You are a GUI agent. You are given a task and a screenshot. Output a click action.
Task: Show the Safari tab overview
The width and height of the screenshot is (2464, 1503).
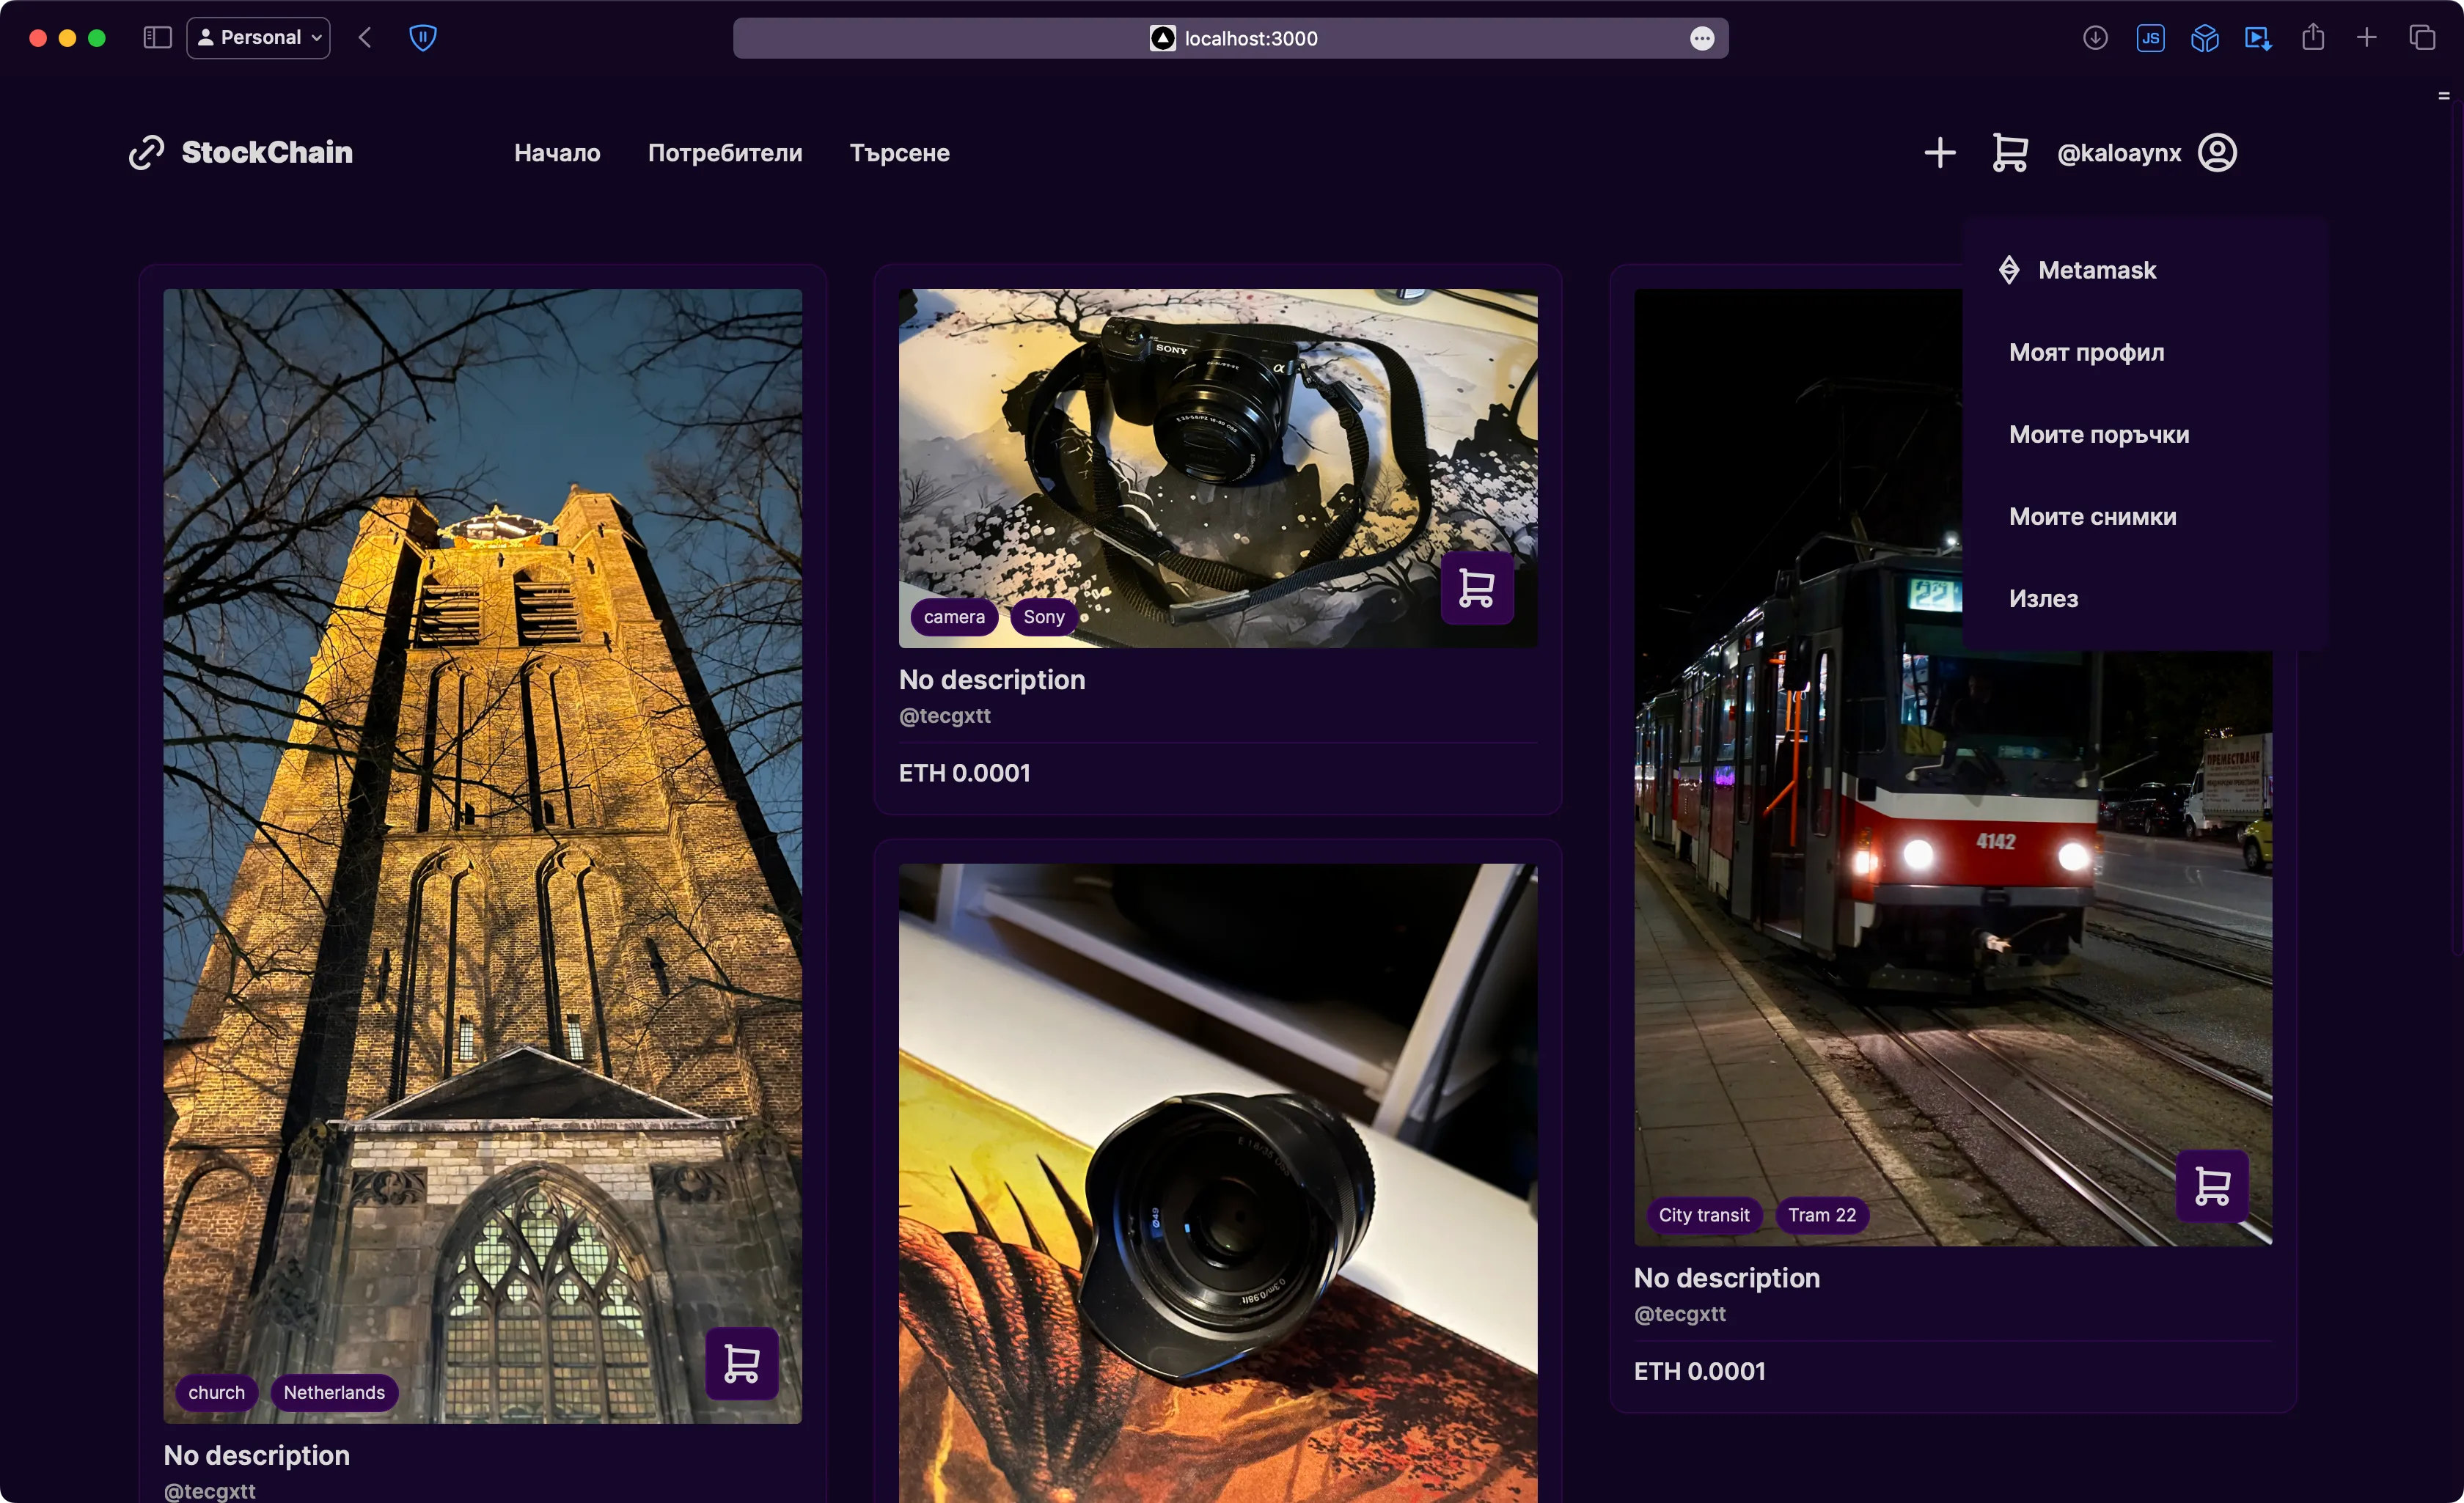pos(2422,38)
